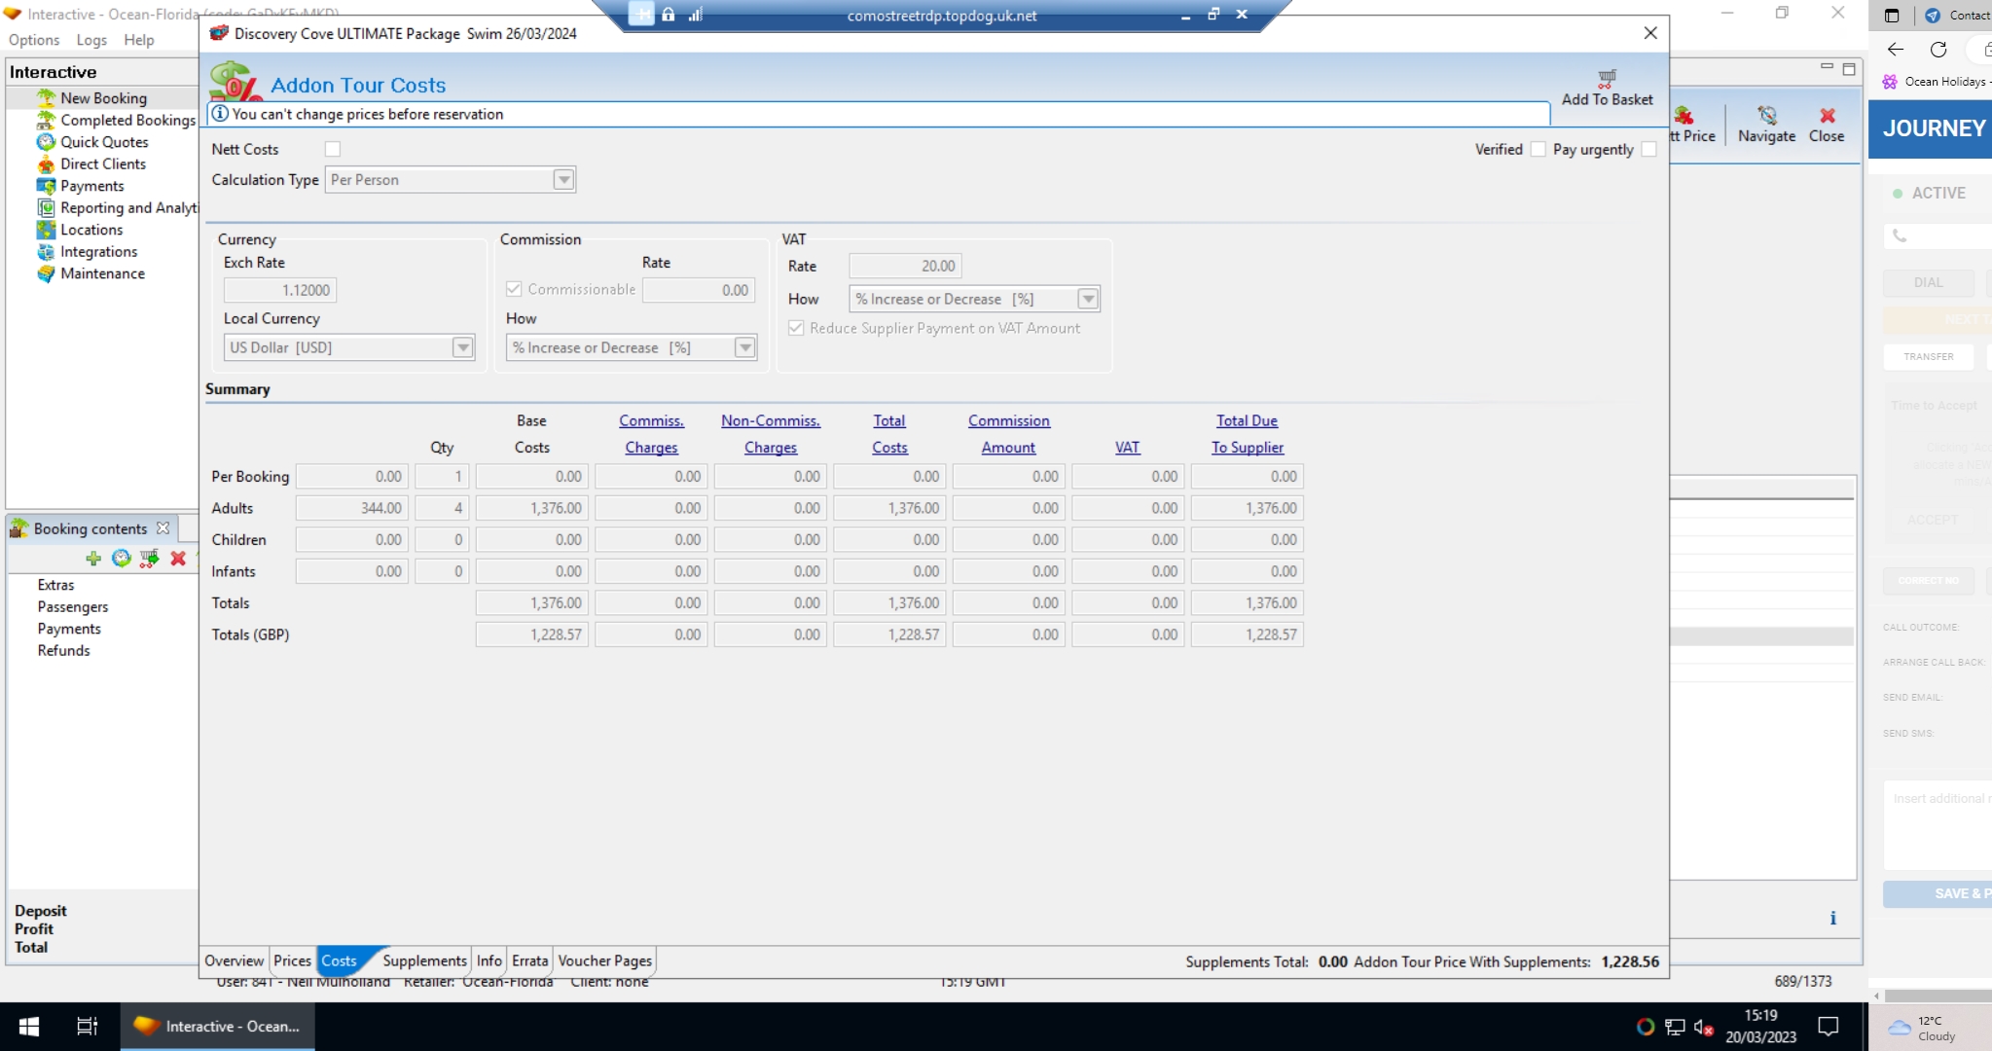Switch to the Supplements tab

[x=424, y=961]
